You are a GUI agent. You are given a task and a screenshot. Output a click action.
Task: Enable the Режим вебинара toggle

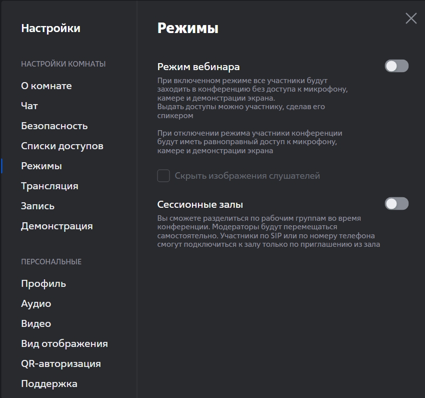coord(396,66)
